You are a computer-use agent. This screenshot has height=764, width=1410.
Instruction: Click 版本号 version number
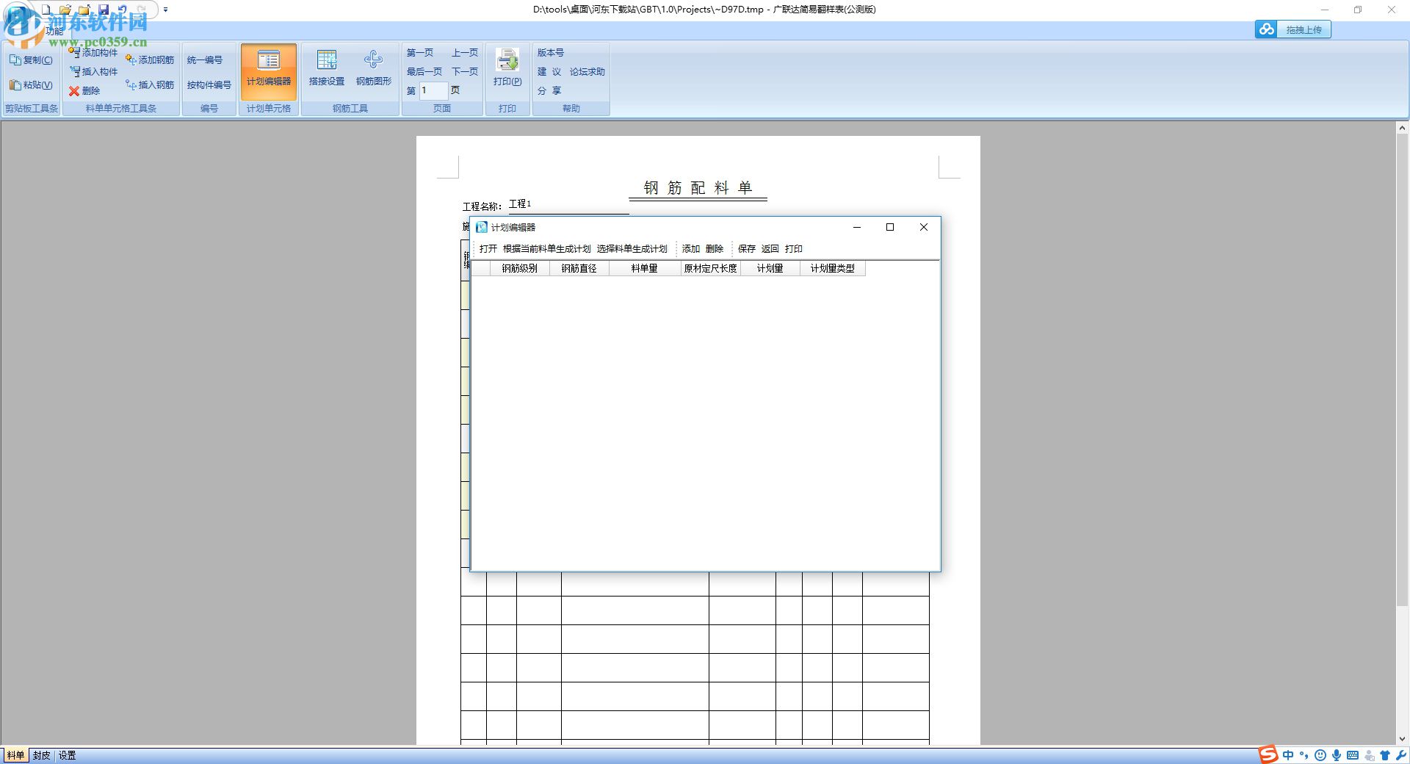coord(551,53)
